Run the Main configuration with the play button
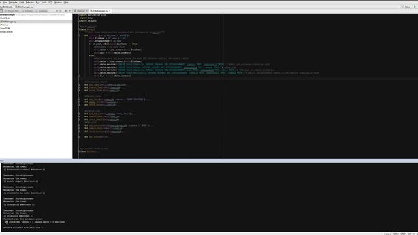The image size is (418, 235). tap(415, 7)
